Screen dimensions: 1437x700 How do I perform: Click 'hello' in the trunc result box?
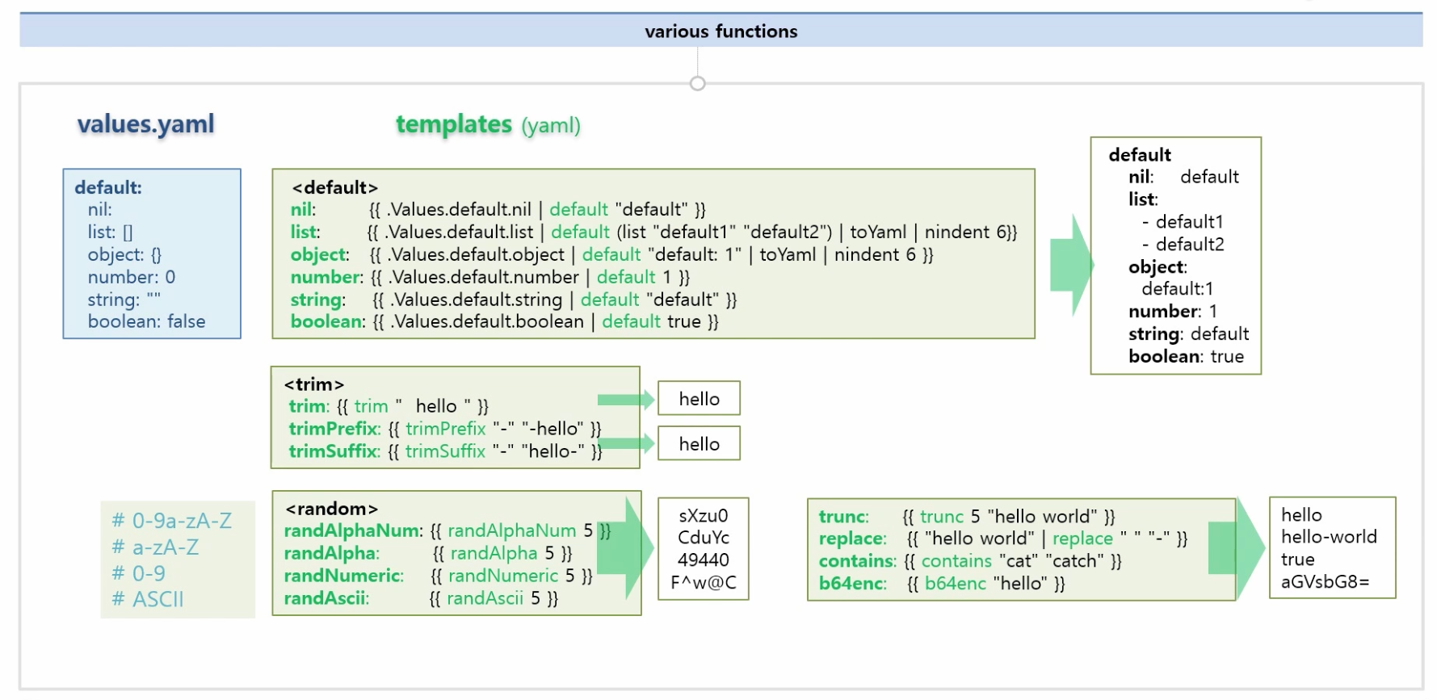click(x=1301, y=515)
